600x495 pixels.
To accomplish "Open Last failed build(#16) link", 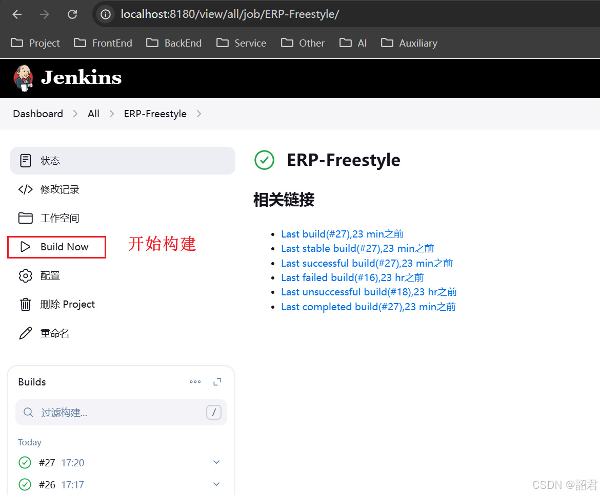I will click(x=352, y=277).
